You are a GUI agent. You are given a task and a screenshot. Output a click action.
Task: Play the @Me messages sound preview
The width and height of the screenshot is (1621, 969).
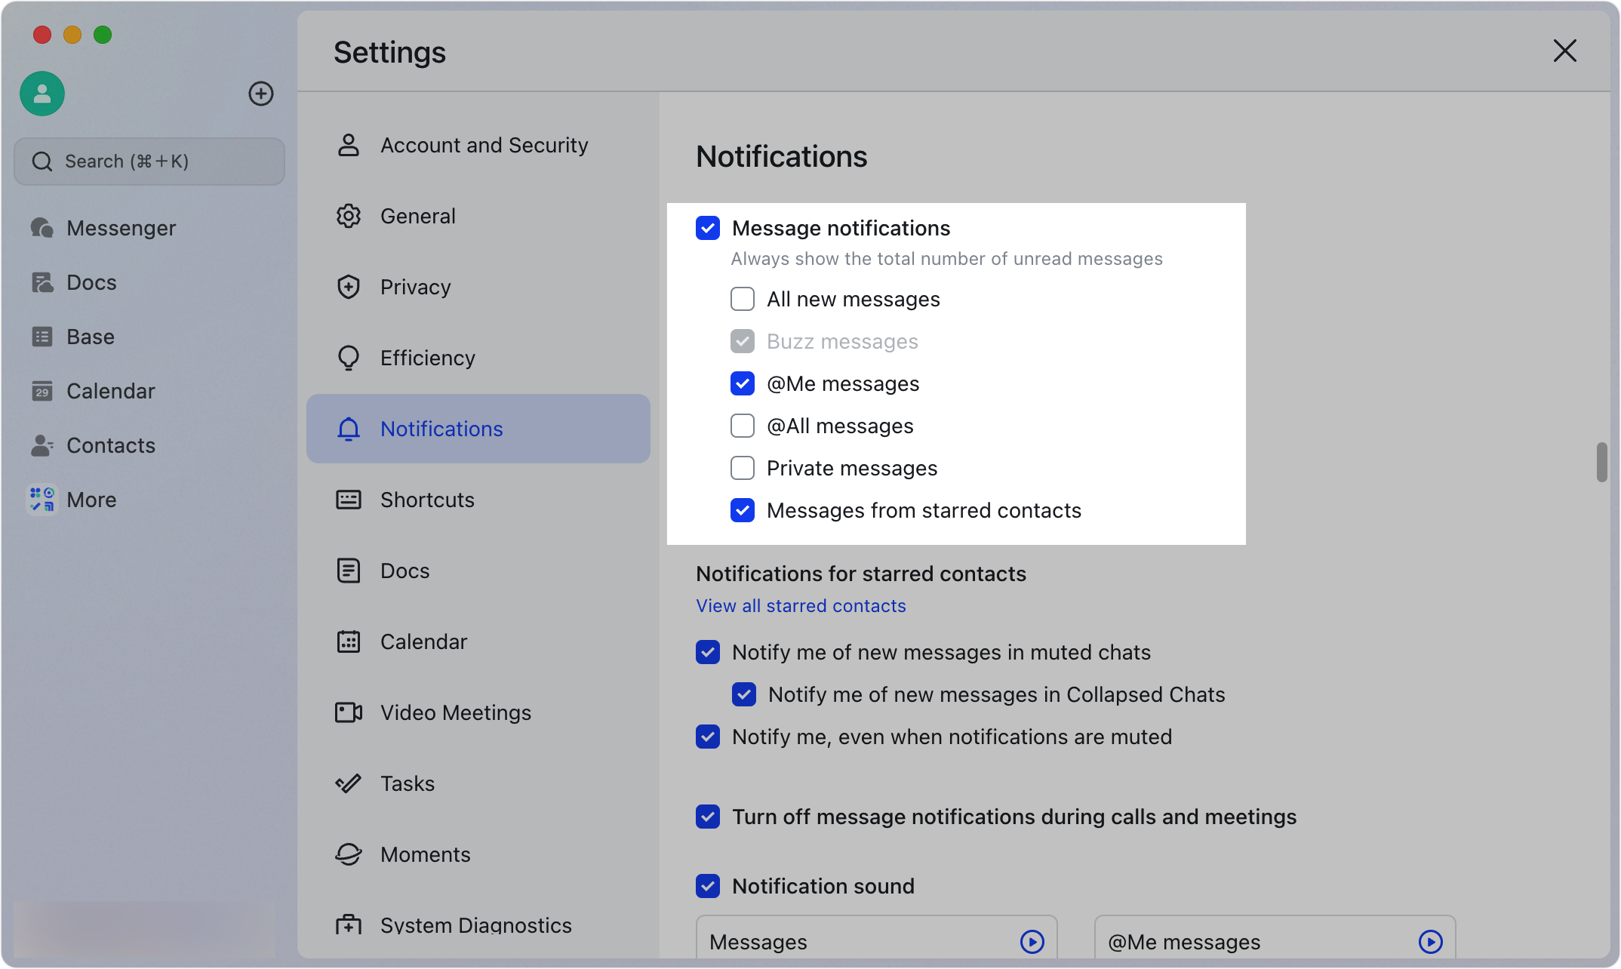click(1430, 941)
